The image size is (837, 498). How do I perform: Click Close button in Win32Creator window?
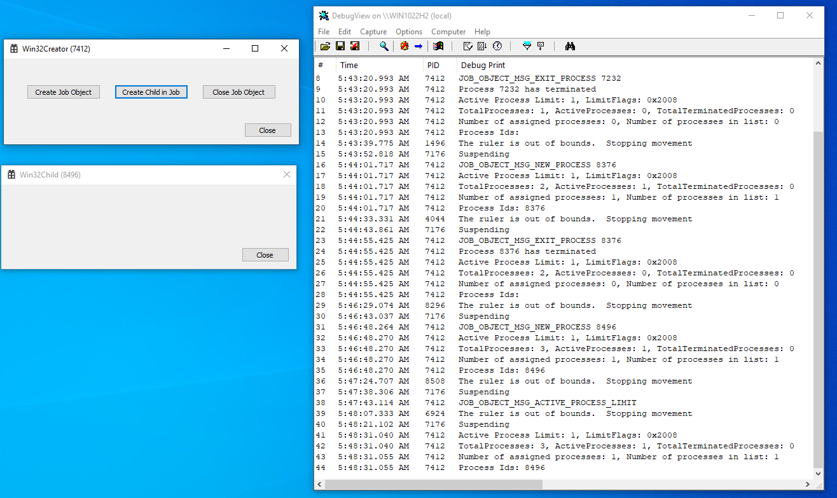click(x=268, y=130)
